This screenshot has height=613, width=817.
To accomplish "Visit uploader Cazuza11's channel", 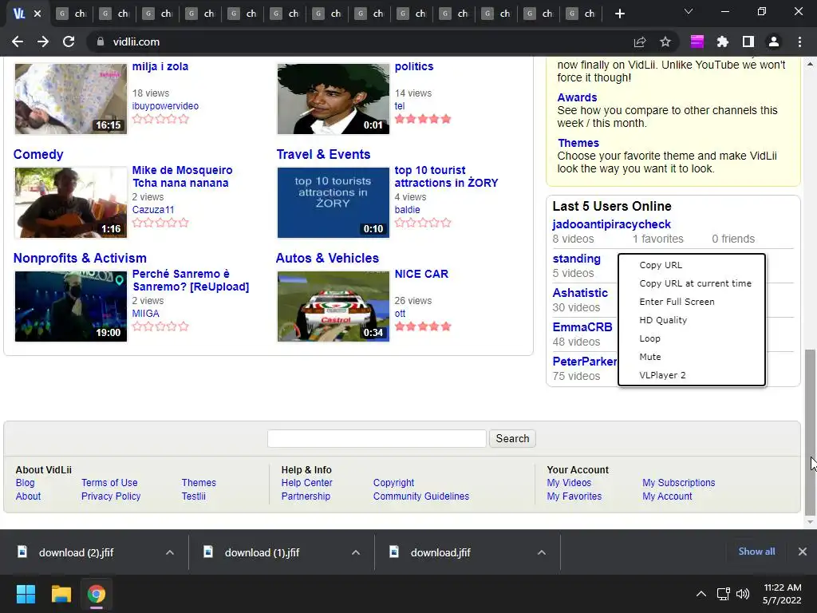I will [x=153, y=210].
